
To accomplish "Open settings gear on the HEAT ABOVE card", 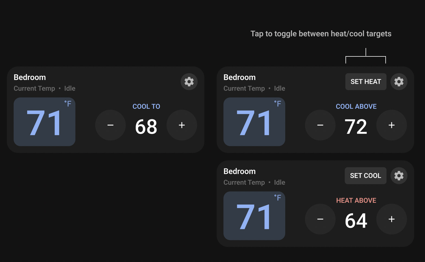I will point(399,175).
